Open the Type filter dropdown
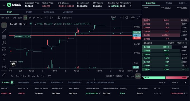 [x=162, y=83]
